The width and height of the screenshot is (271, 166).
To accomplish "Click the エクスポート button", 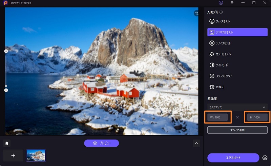I will pyautogui.click(x=233, y=158).
